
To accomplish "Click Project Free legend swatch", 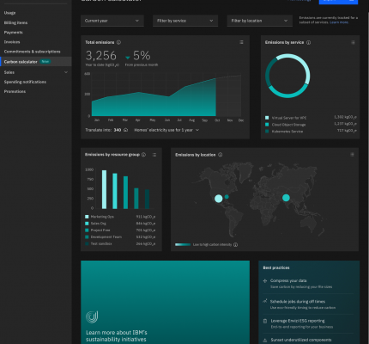I will [87, 230].
